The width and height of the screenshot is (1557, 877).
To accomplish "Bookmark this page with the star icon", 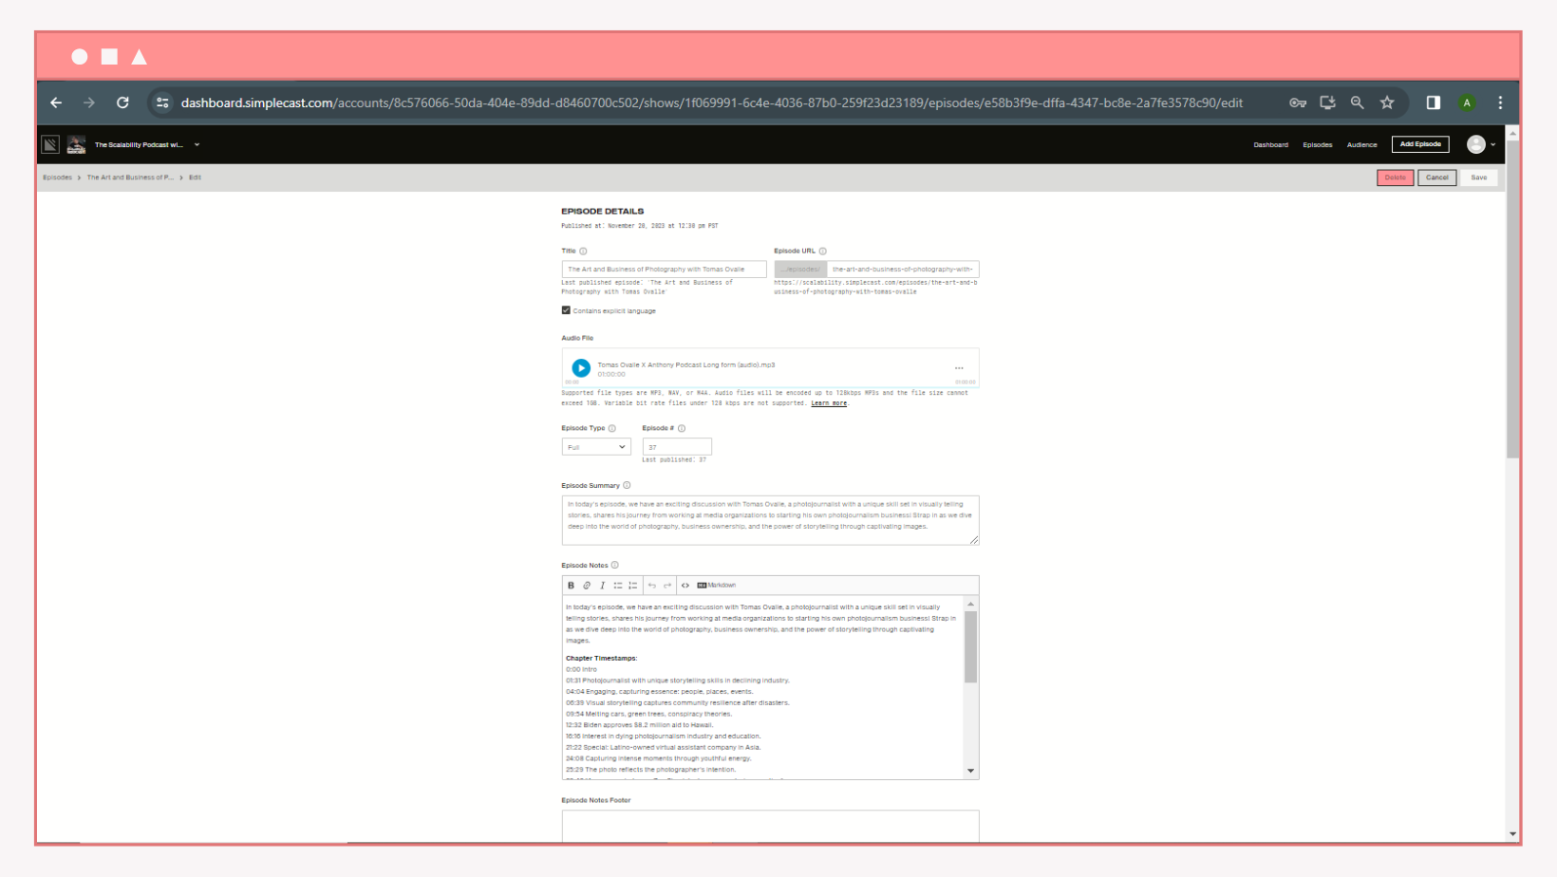I will click(1387, 103).
